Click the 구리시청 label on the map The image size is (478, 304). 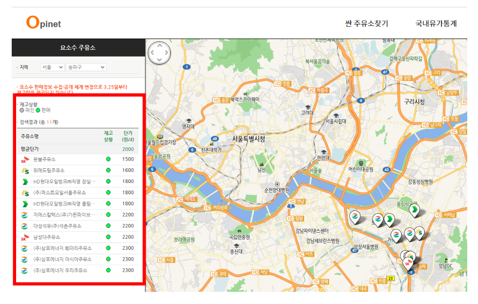click(x=415, y=101)
